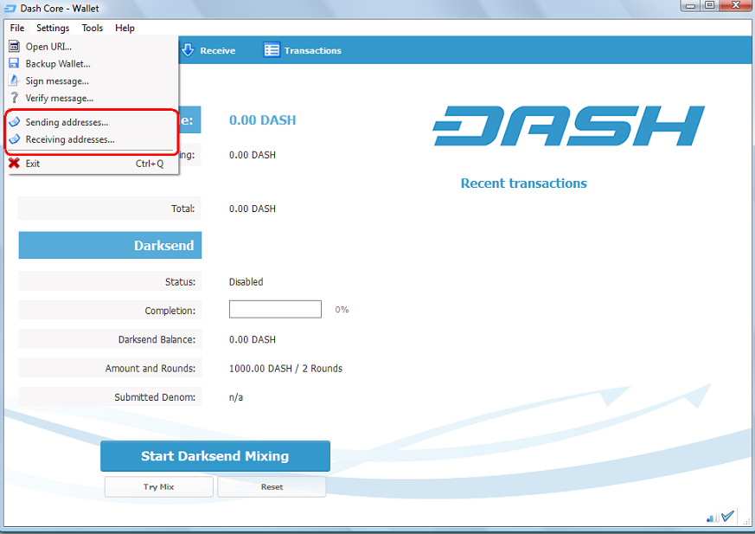Click the Sending addresses icon

point(15,122)
